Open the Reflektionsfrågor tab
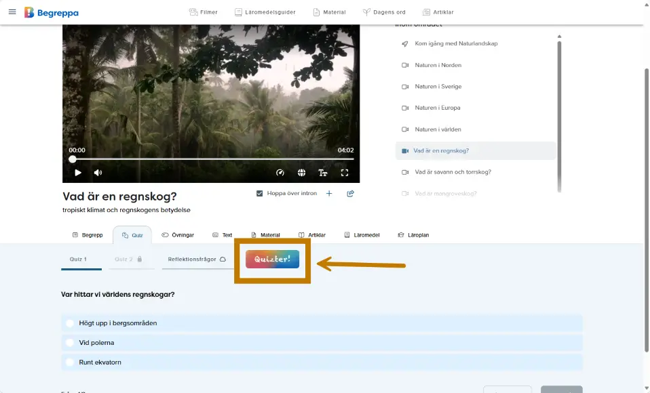 [x=197, y=260]
